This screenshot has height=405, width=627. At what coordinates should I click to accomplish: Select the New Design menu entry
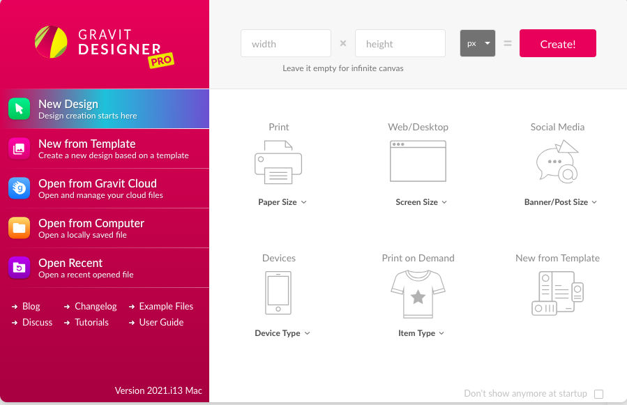[105, 109]
